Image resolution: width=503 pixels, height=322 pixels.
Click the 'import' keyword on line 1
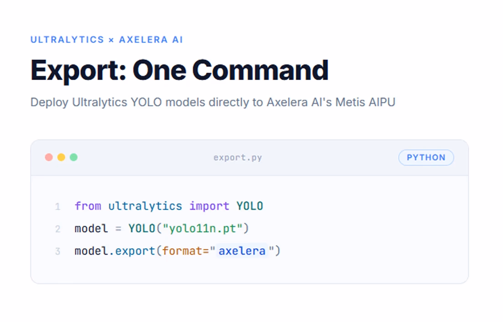click(x=210, y=206)
